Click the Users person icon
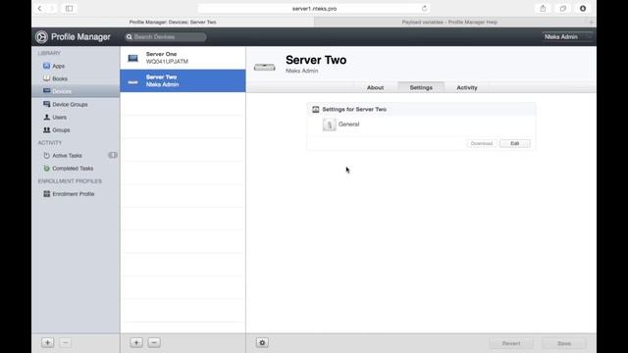Screen dimensions: 628x353 pos(46,117)
